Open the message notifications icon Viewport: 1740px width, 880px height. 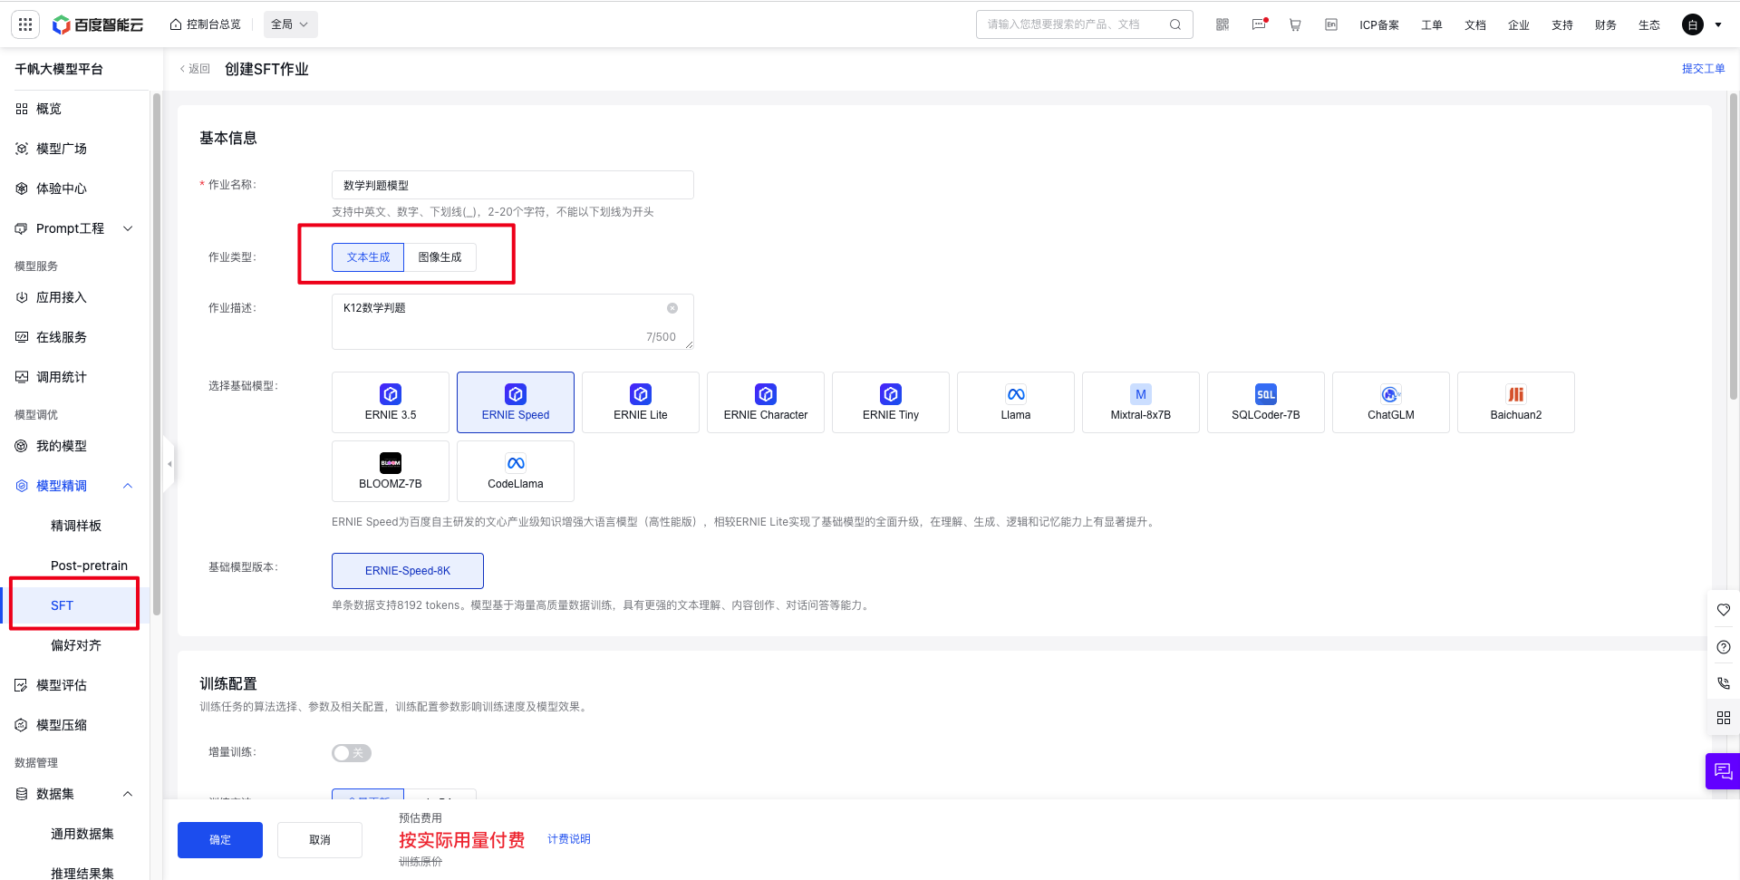[x=1260, y=24]
